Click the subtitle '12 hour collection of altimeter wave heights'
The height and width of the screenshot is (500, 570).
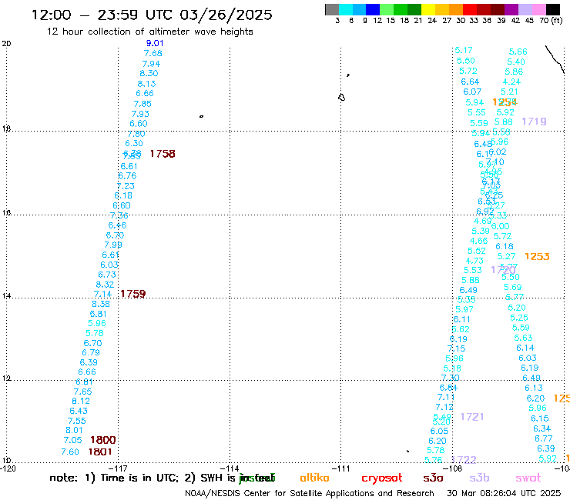pyautogui.click(x=149, y=32)
